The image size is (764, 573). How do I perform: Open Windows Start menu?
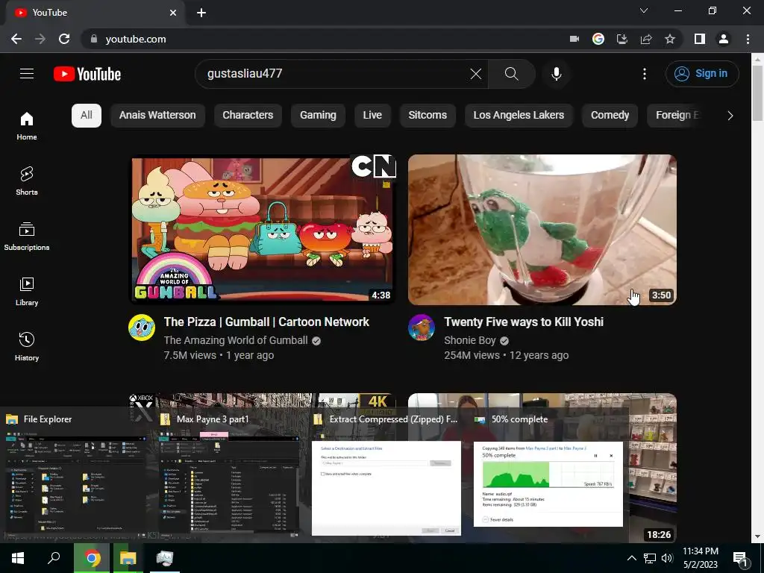18,558
